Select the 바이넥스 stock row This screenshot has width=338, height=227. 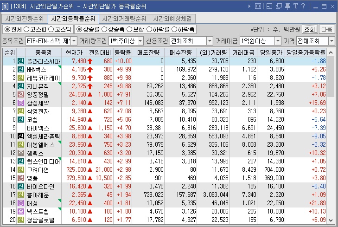click(165, 128)
